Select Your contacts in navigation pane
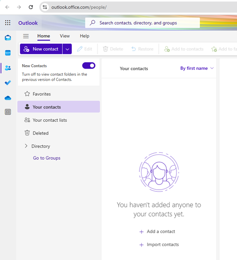The height and width of the screenshot is (260, 237). pyautogui.click(x=58, y=107)
